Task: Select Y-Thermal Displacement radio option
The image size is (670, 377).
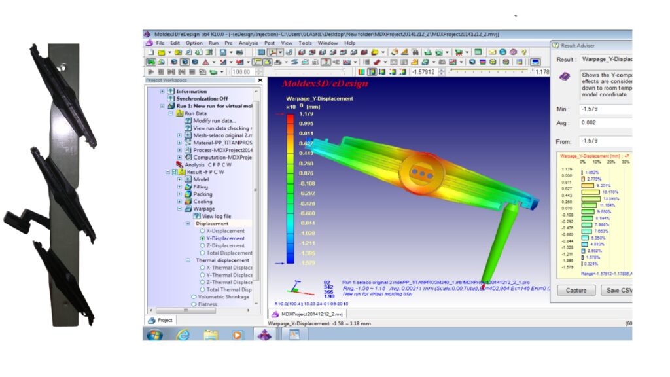Action: [x=202, y=275]
